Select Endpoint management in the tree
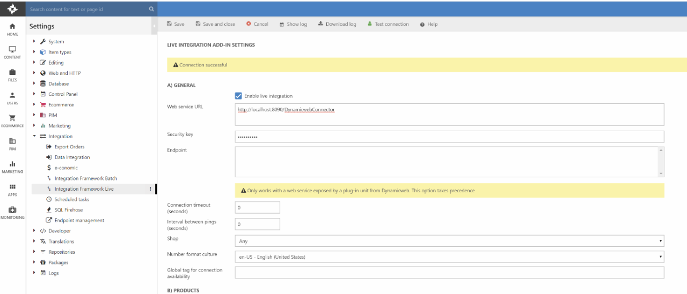 [79, 220]
